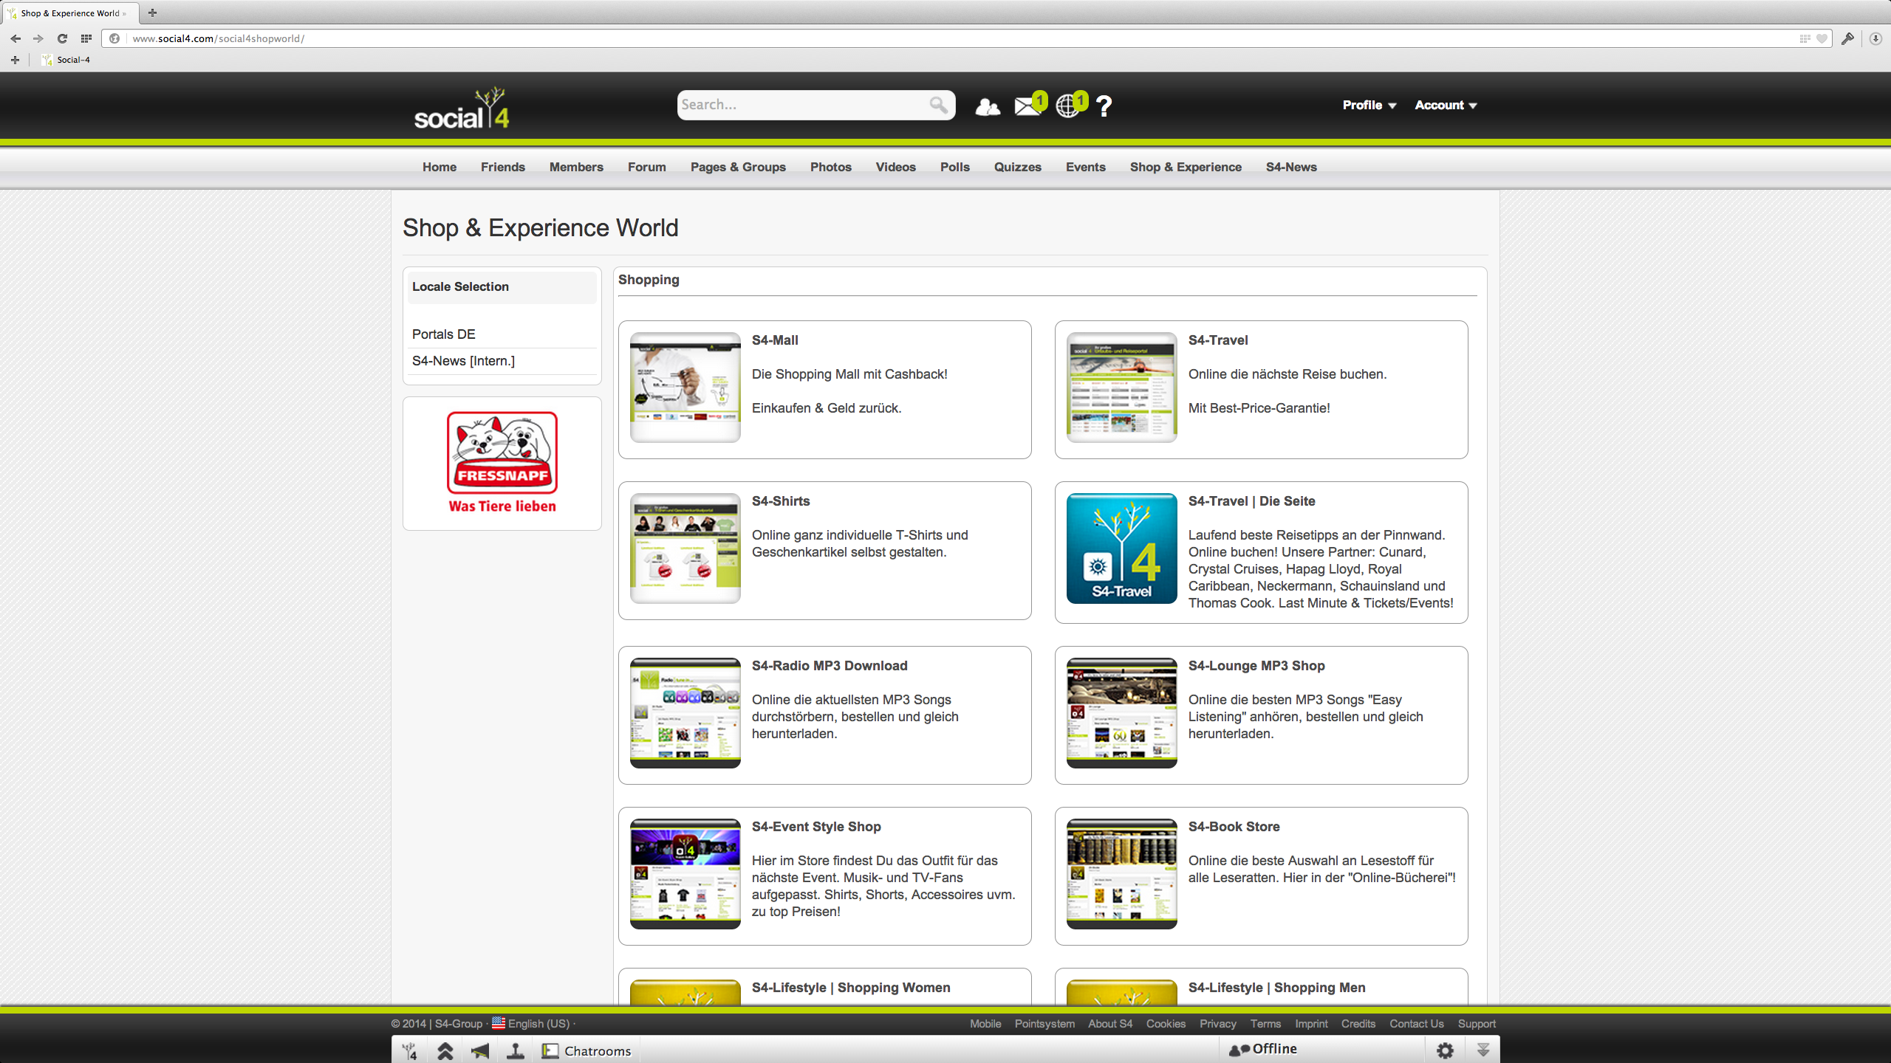Reload the page with the refresh icon
Viewport: 1891px width, 1063px height.
click(62, 38)
